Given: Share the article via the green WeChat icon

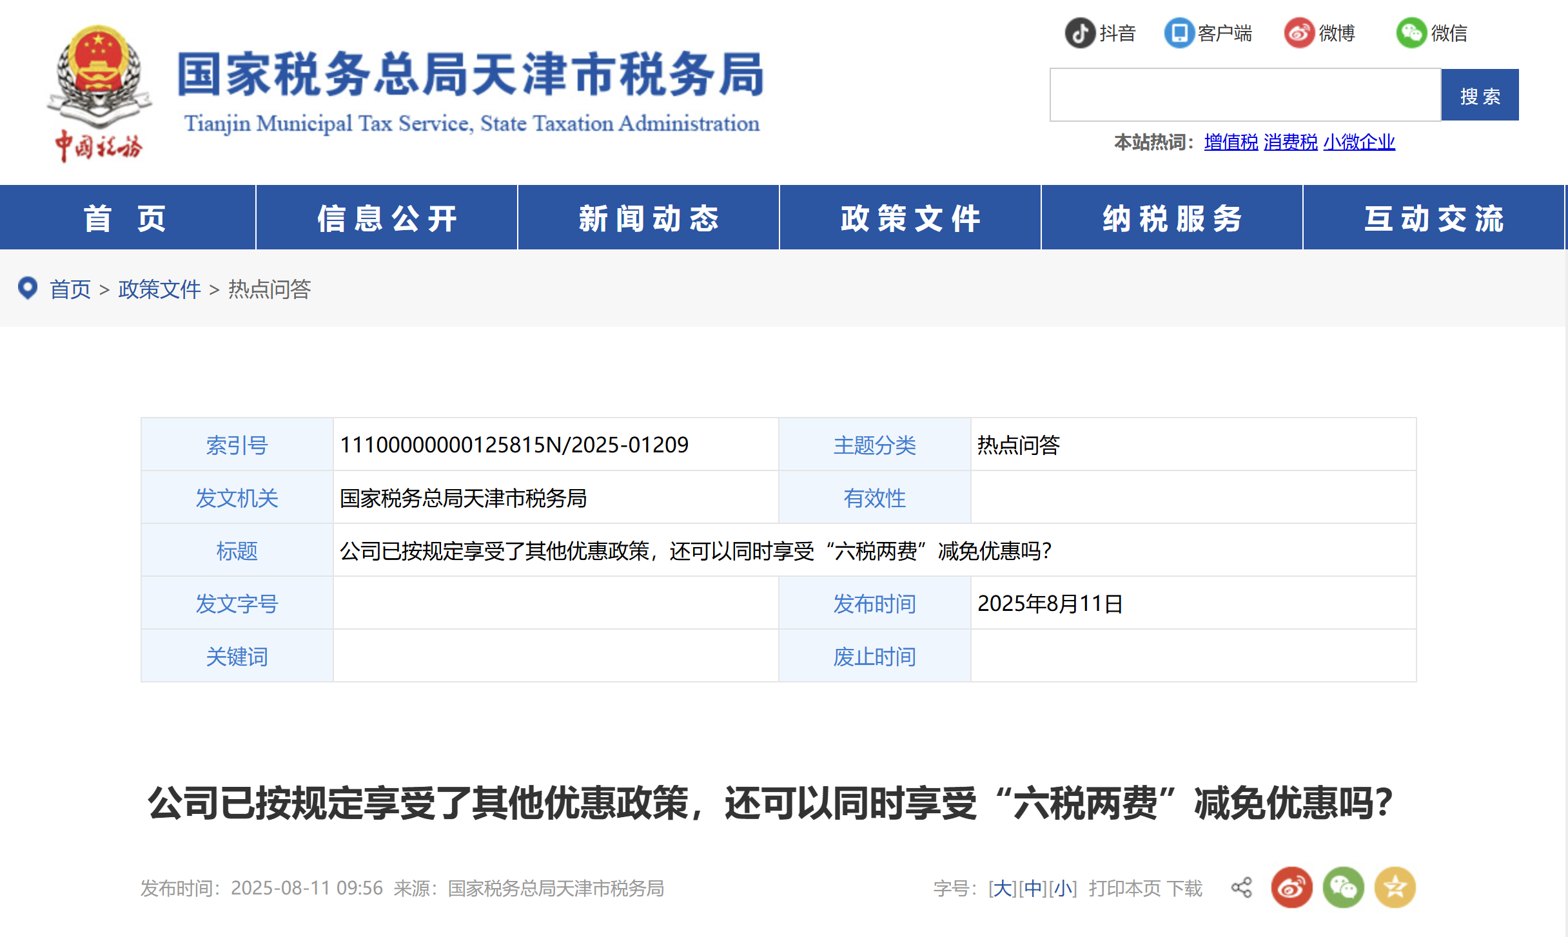Looking at the screenshot, I should point(1344,887).
